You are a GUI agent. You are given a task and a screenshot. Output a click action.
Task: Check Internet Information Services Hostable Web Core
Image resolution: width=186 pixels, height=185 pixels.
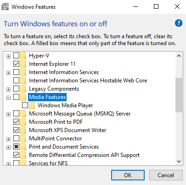16,81
